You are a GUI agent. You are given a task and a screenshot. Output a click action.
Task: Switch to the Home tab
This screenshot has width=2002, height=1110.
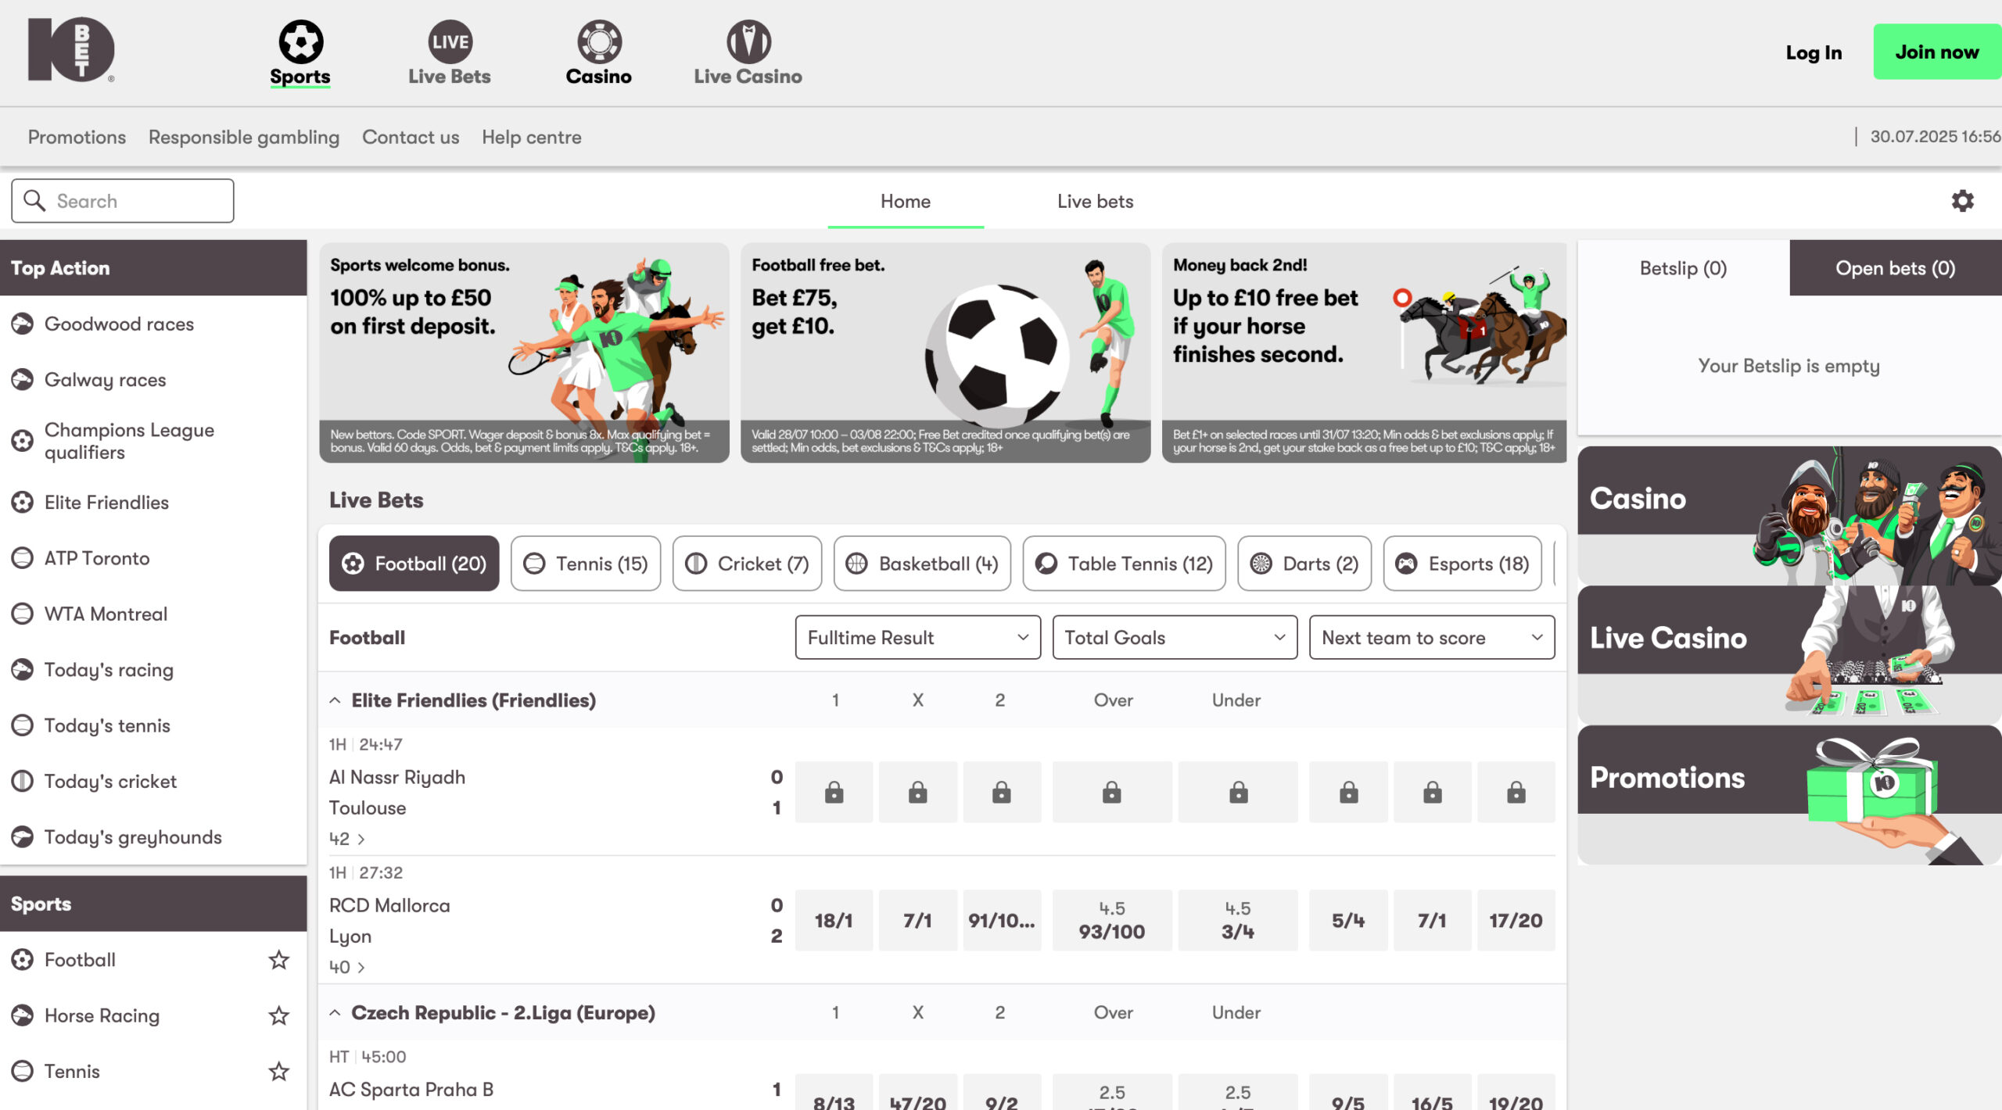click(906, 201)
